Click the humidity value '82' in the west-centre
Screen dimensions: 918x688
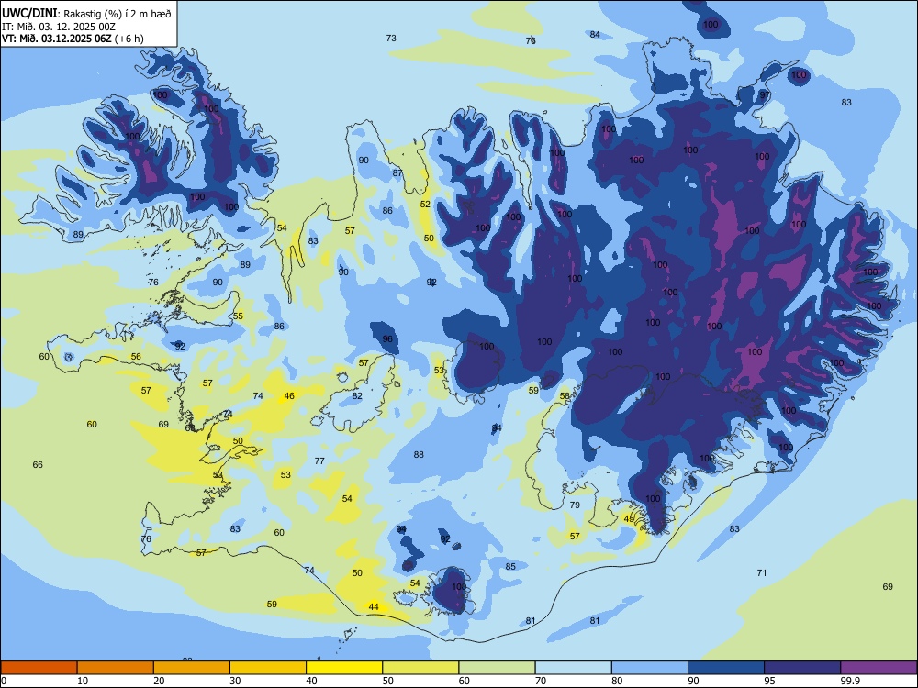(357, 396)
